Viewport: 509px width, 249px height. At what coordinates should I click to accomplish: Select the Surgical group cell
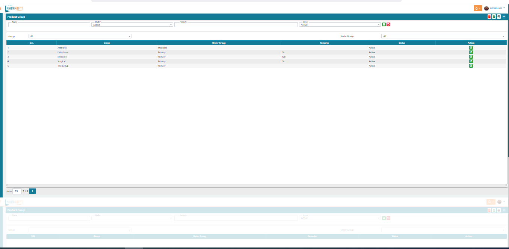107,61
